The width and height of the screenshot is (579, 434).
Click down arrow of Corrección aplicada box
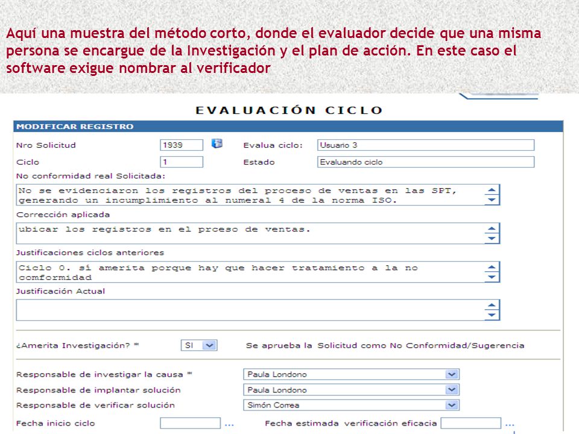[492, 239]
